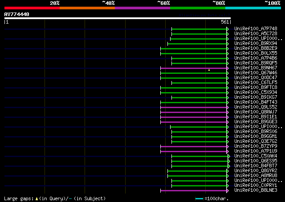Select the UniRef100_A8MRU8 label
Screen dimensions: 285x202
tap(256, 176)
